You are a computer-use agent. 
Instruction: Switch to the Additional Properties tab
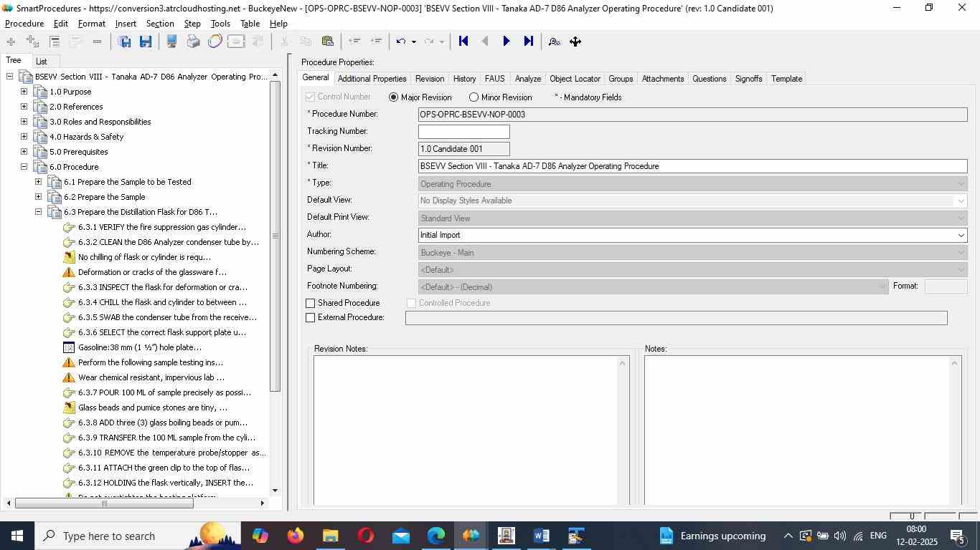point(372,79)
